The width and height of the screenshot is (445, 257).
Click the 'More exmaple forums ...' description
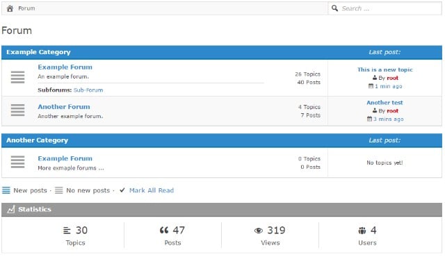[x=71, y=168]
